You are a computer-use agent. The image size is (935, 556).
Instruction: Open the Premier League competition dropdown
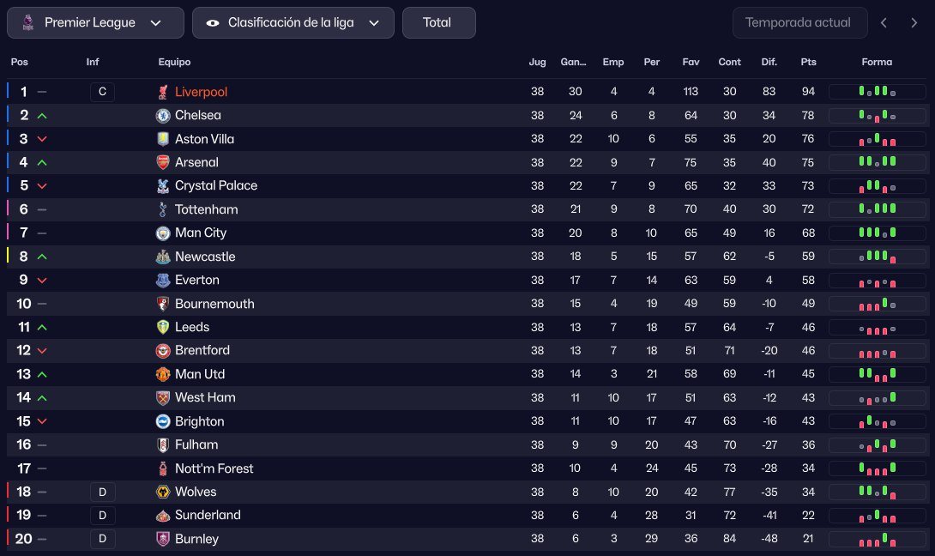point(95,23)
